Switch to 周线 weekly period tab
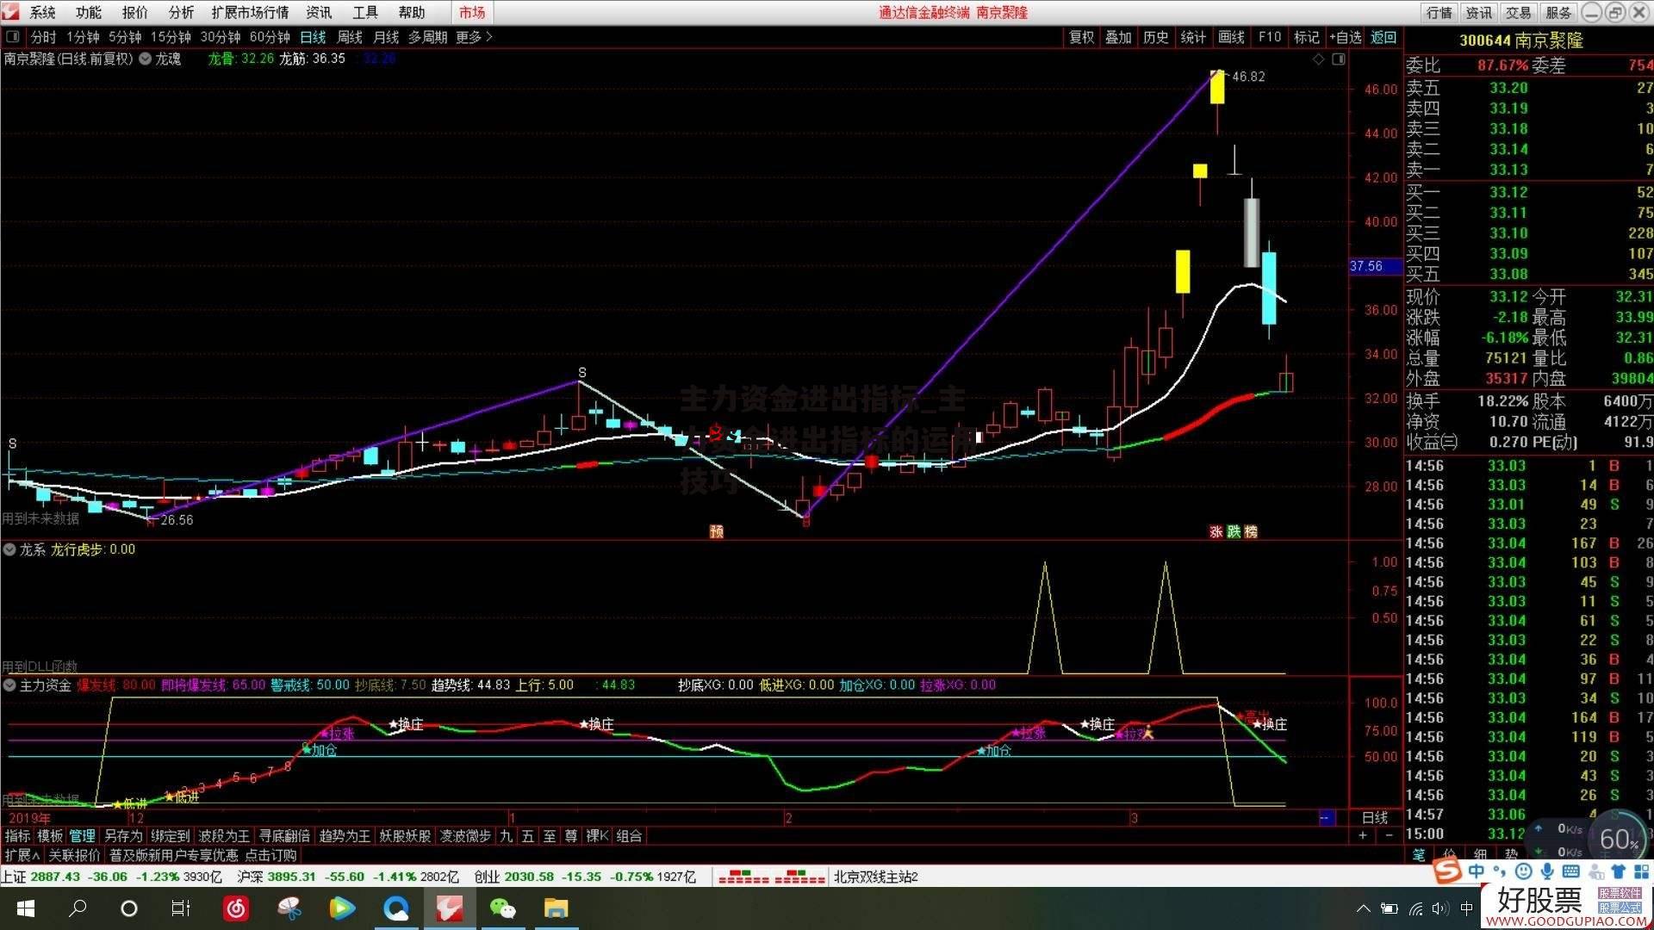This screenshot has width=1654, height=930. point(350,37)
